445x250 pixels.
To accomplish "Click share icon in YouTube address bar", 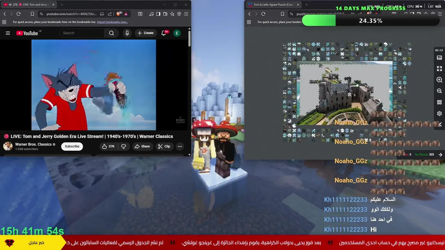I will tap(110, 14).
